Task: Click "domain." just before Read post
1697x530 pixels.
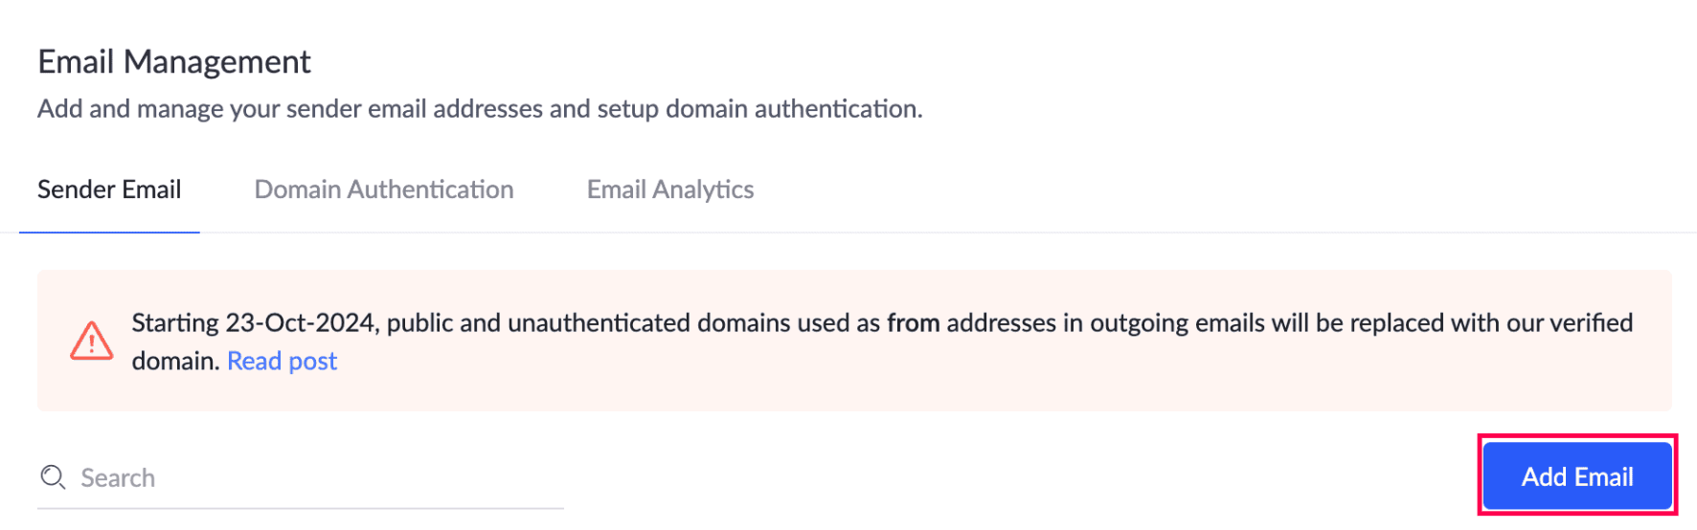Action: click(175, 361)
